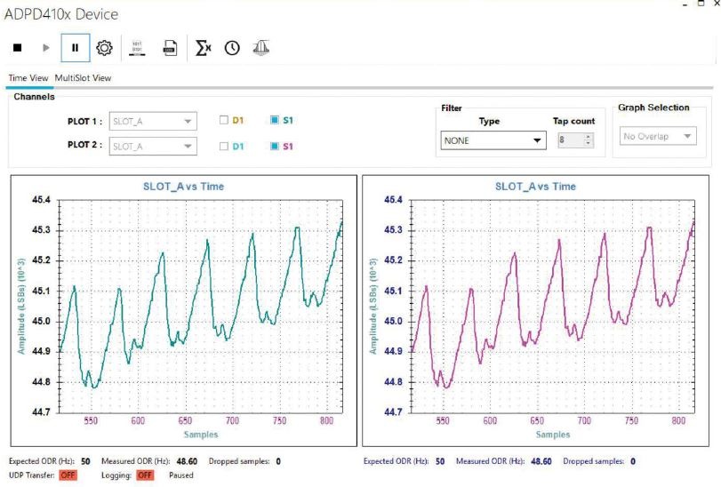Open the settings gear icon

coord(104,47)
